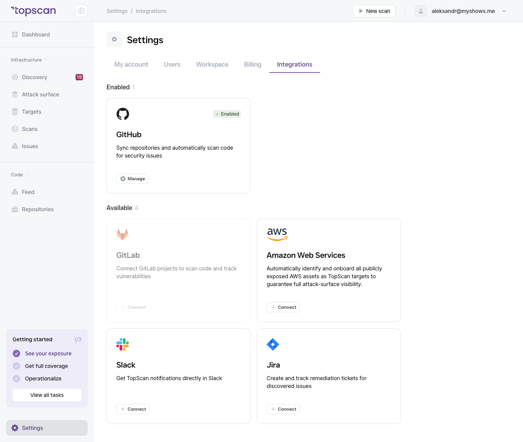523x442 pixels.
Task: Connect Amazon Web Services
Action: coord(283,307)
